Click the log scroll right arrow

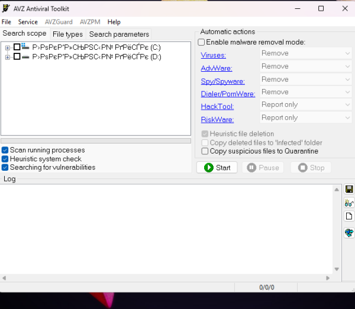328,278
